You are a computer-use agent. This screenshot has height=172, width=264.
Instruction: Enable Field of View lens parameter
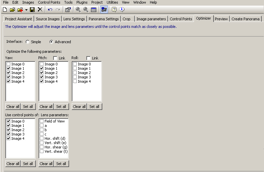(x=42, y=121)
